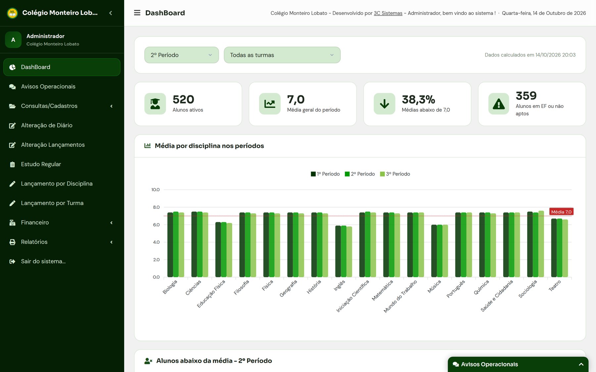Toggle the 2º Período legend series
596x372 pixels.
point(360,174)
